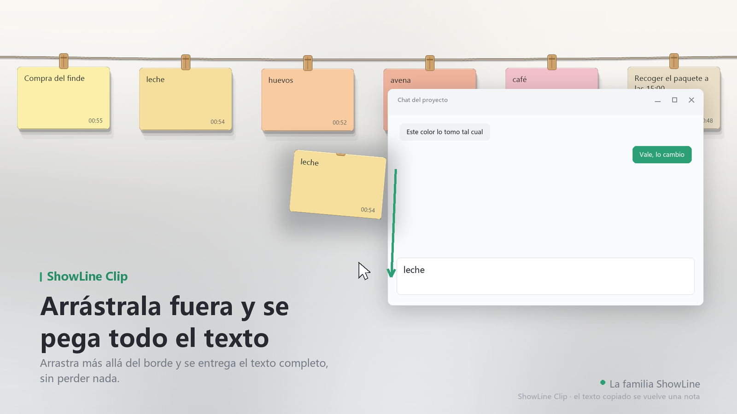Viewport: 737px width, 414px height.
Task: Maximize the Chat del proyecto window
Action: (674, 100)
